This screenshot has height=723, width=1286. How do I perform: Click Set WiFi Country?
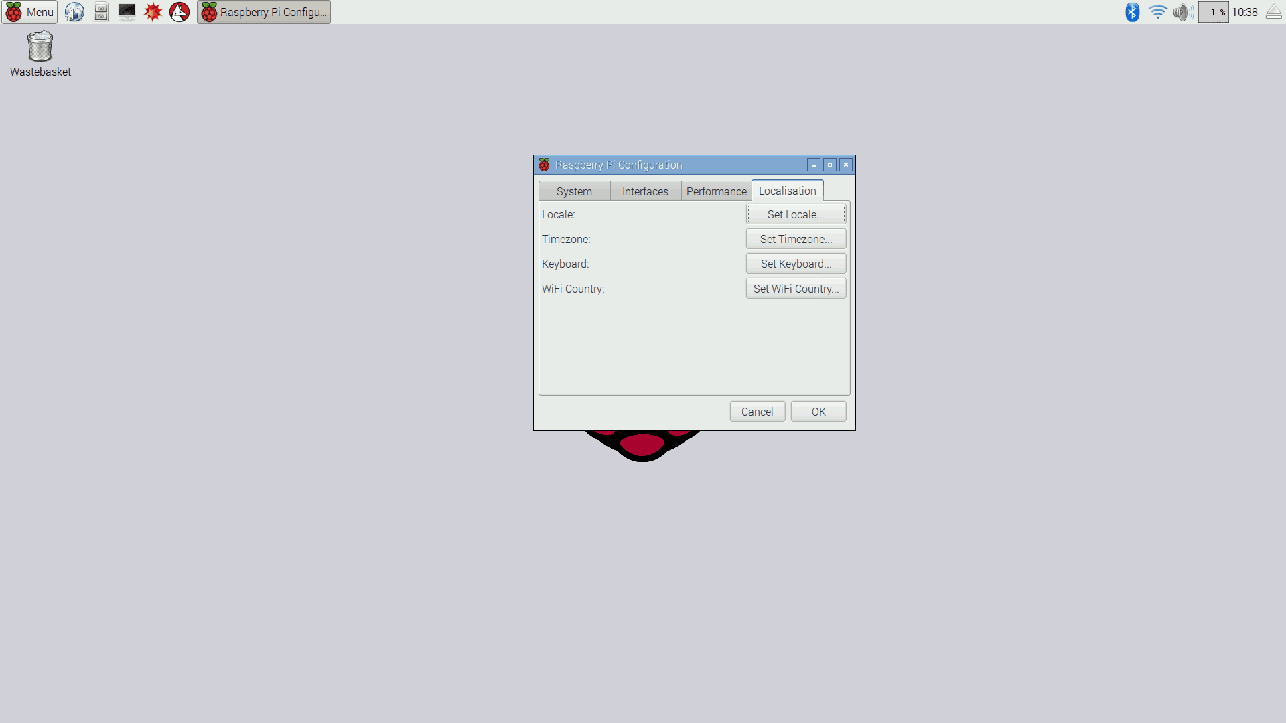[796, 288]
